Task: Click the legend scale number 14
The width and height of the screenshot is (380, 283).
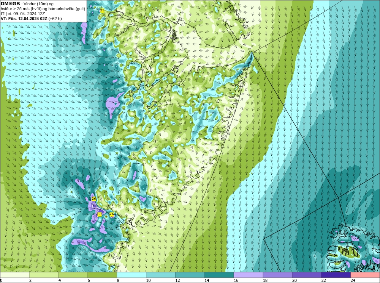Action: coord(207,280)
